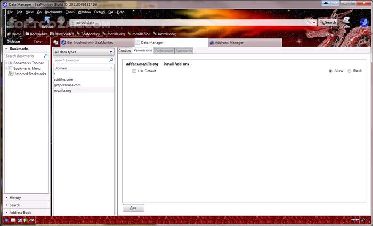The width and height of the screenshot is (373, 226).
Task: Select the Block radio button
Action: 350,71
